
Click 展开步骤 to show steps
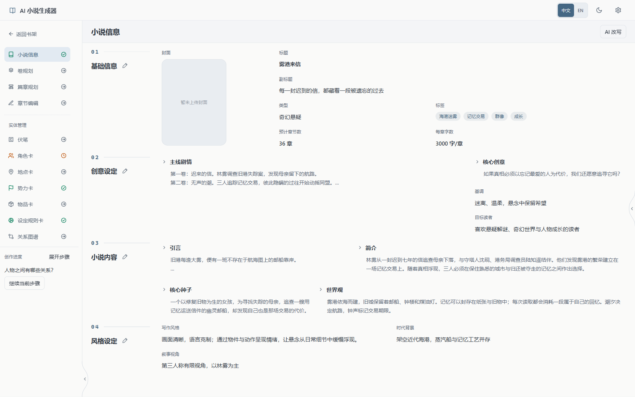(59, 257)
